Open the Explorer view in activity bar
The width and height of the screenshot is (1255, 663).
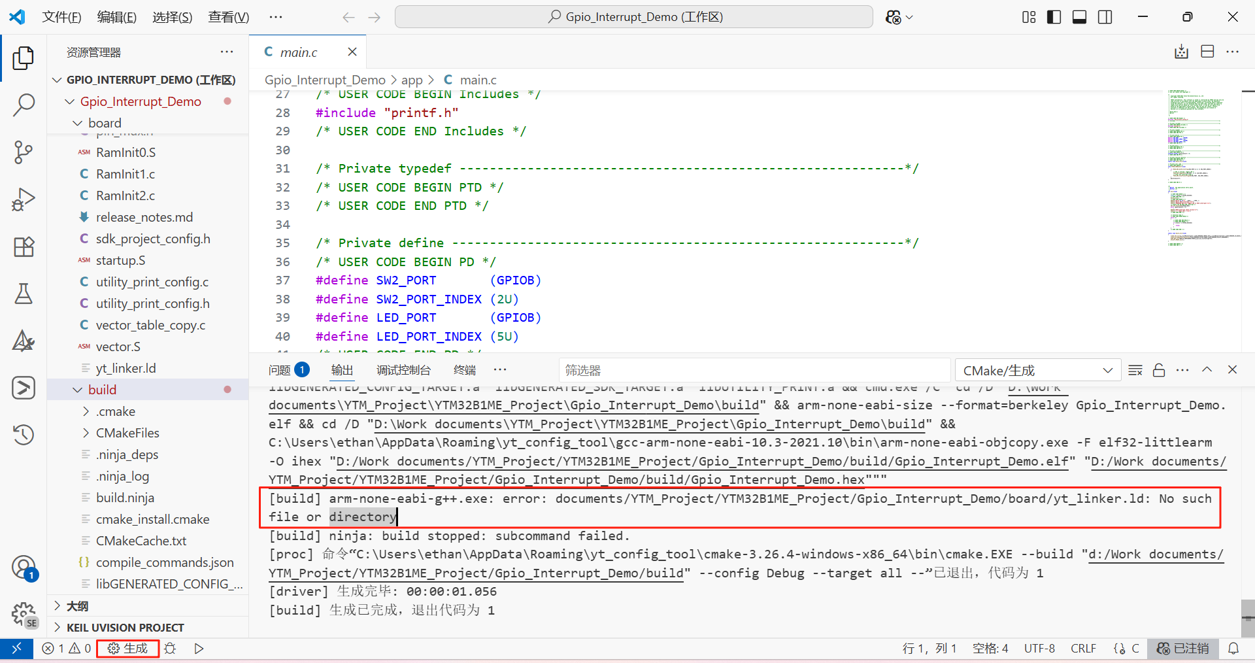tap(24, 58)
